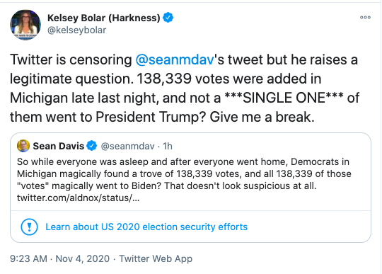Open Kelsey Bolar's profile picture
The width and height of the screenshot is (382, 274).
point(25,25)
